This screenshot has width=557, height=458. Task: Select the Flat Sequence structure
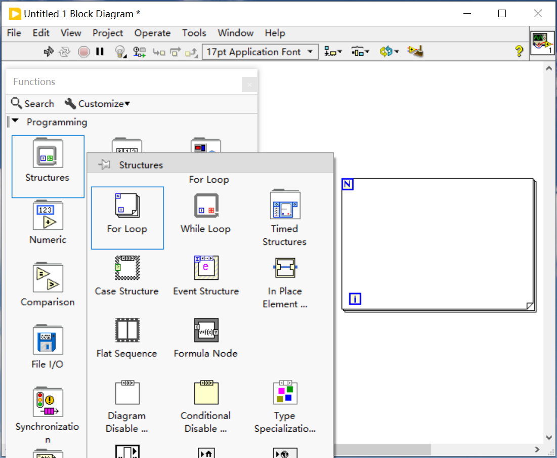127,338
